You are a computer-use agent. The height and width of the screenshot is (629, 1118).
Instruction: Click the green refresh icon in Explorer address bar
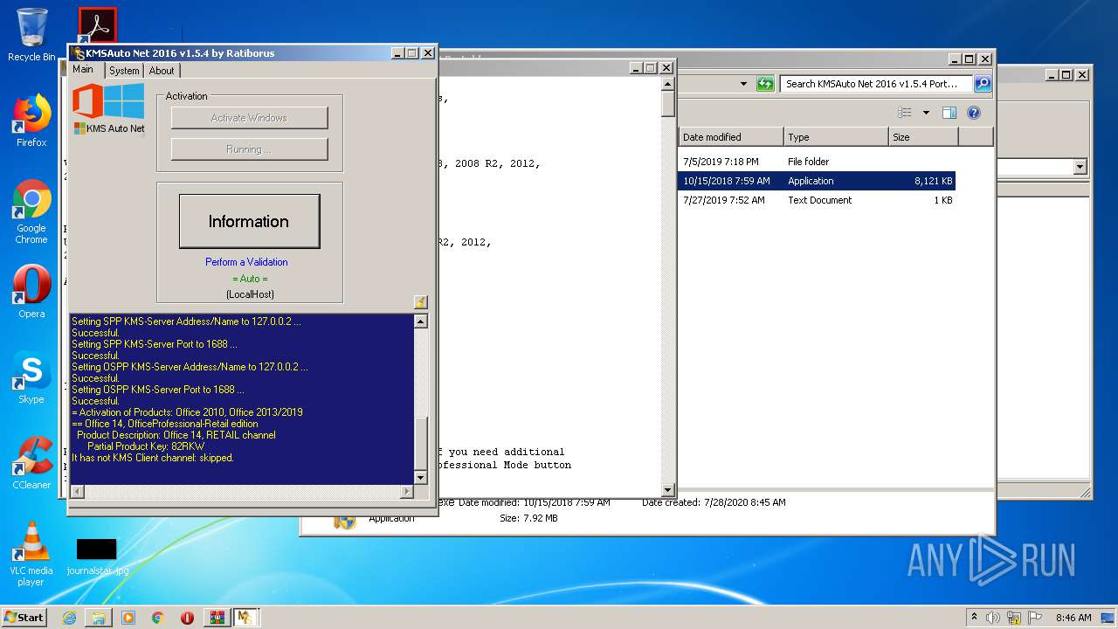(x=765, y=84)
